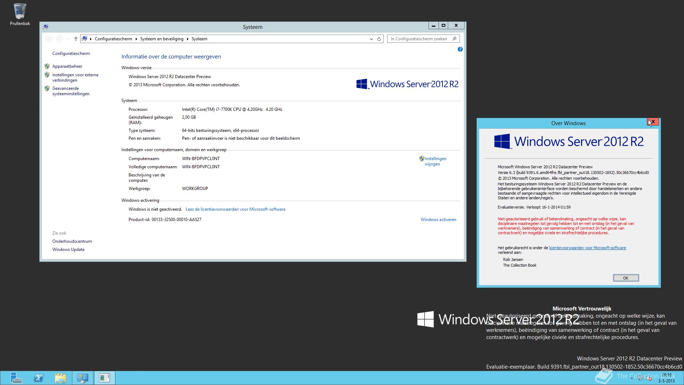The image size is (684, 385).
Task: Refresh the Systeem page
Action: (379, 39)
